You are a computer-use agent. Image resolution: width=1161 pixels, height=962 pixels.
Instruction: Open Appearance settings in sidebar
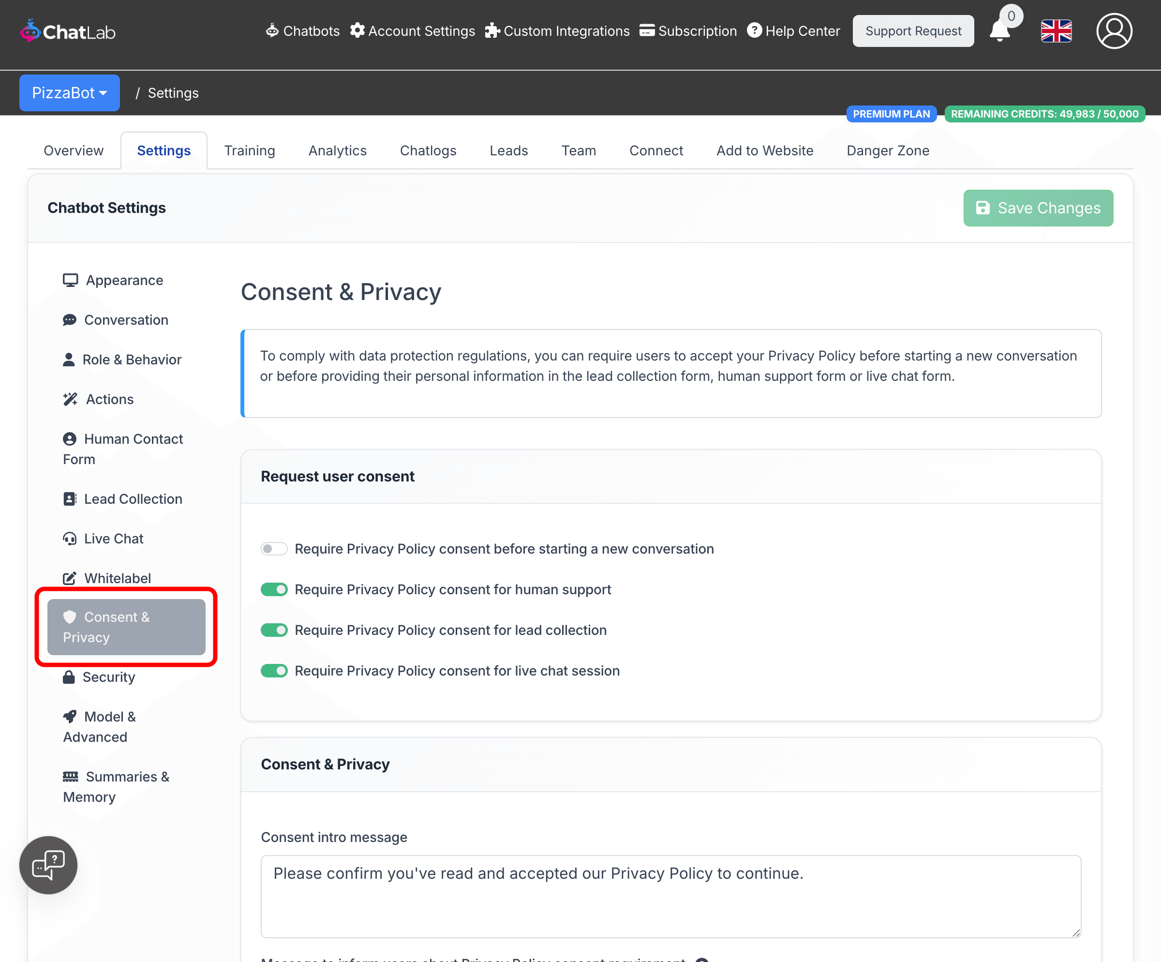click(124, 280)
